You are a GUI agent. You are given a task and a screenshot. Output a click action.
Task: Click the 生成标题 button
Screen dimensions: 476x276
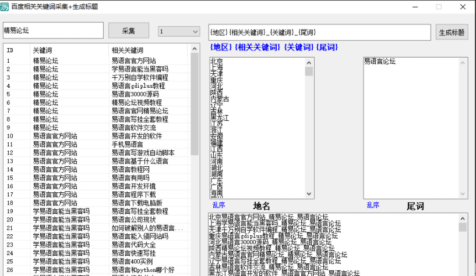point(452,33)
